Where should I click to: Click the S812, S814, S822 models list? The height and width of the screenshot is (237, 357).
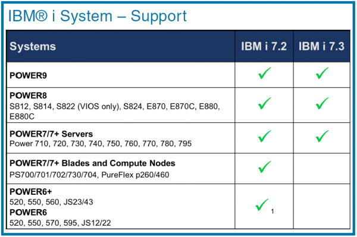click(114, 111)
